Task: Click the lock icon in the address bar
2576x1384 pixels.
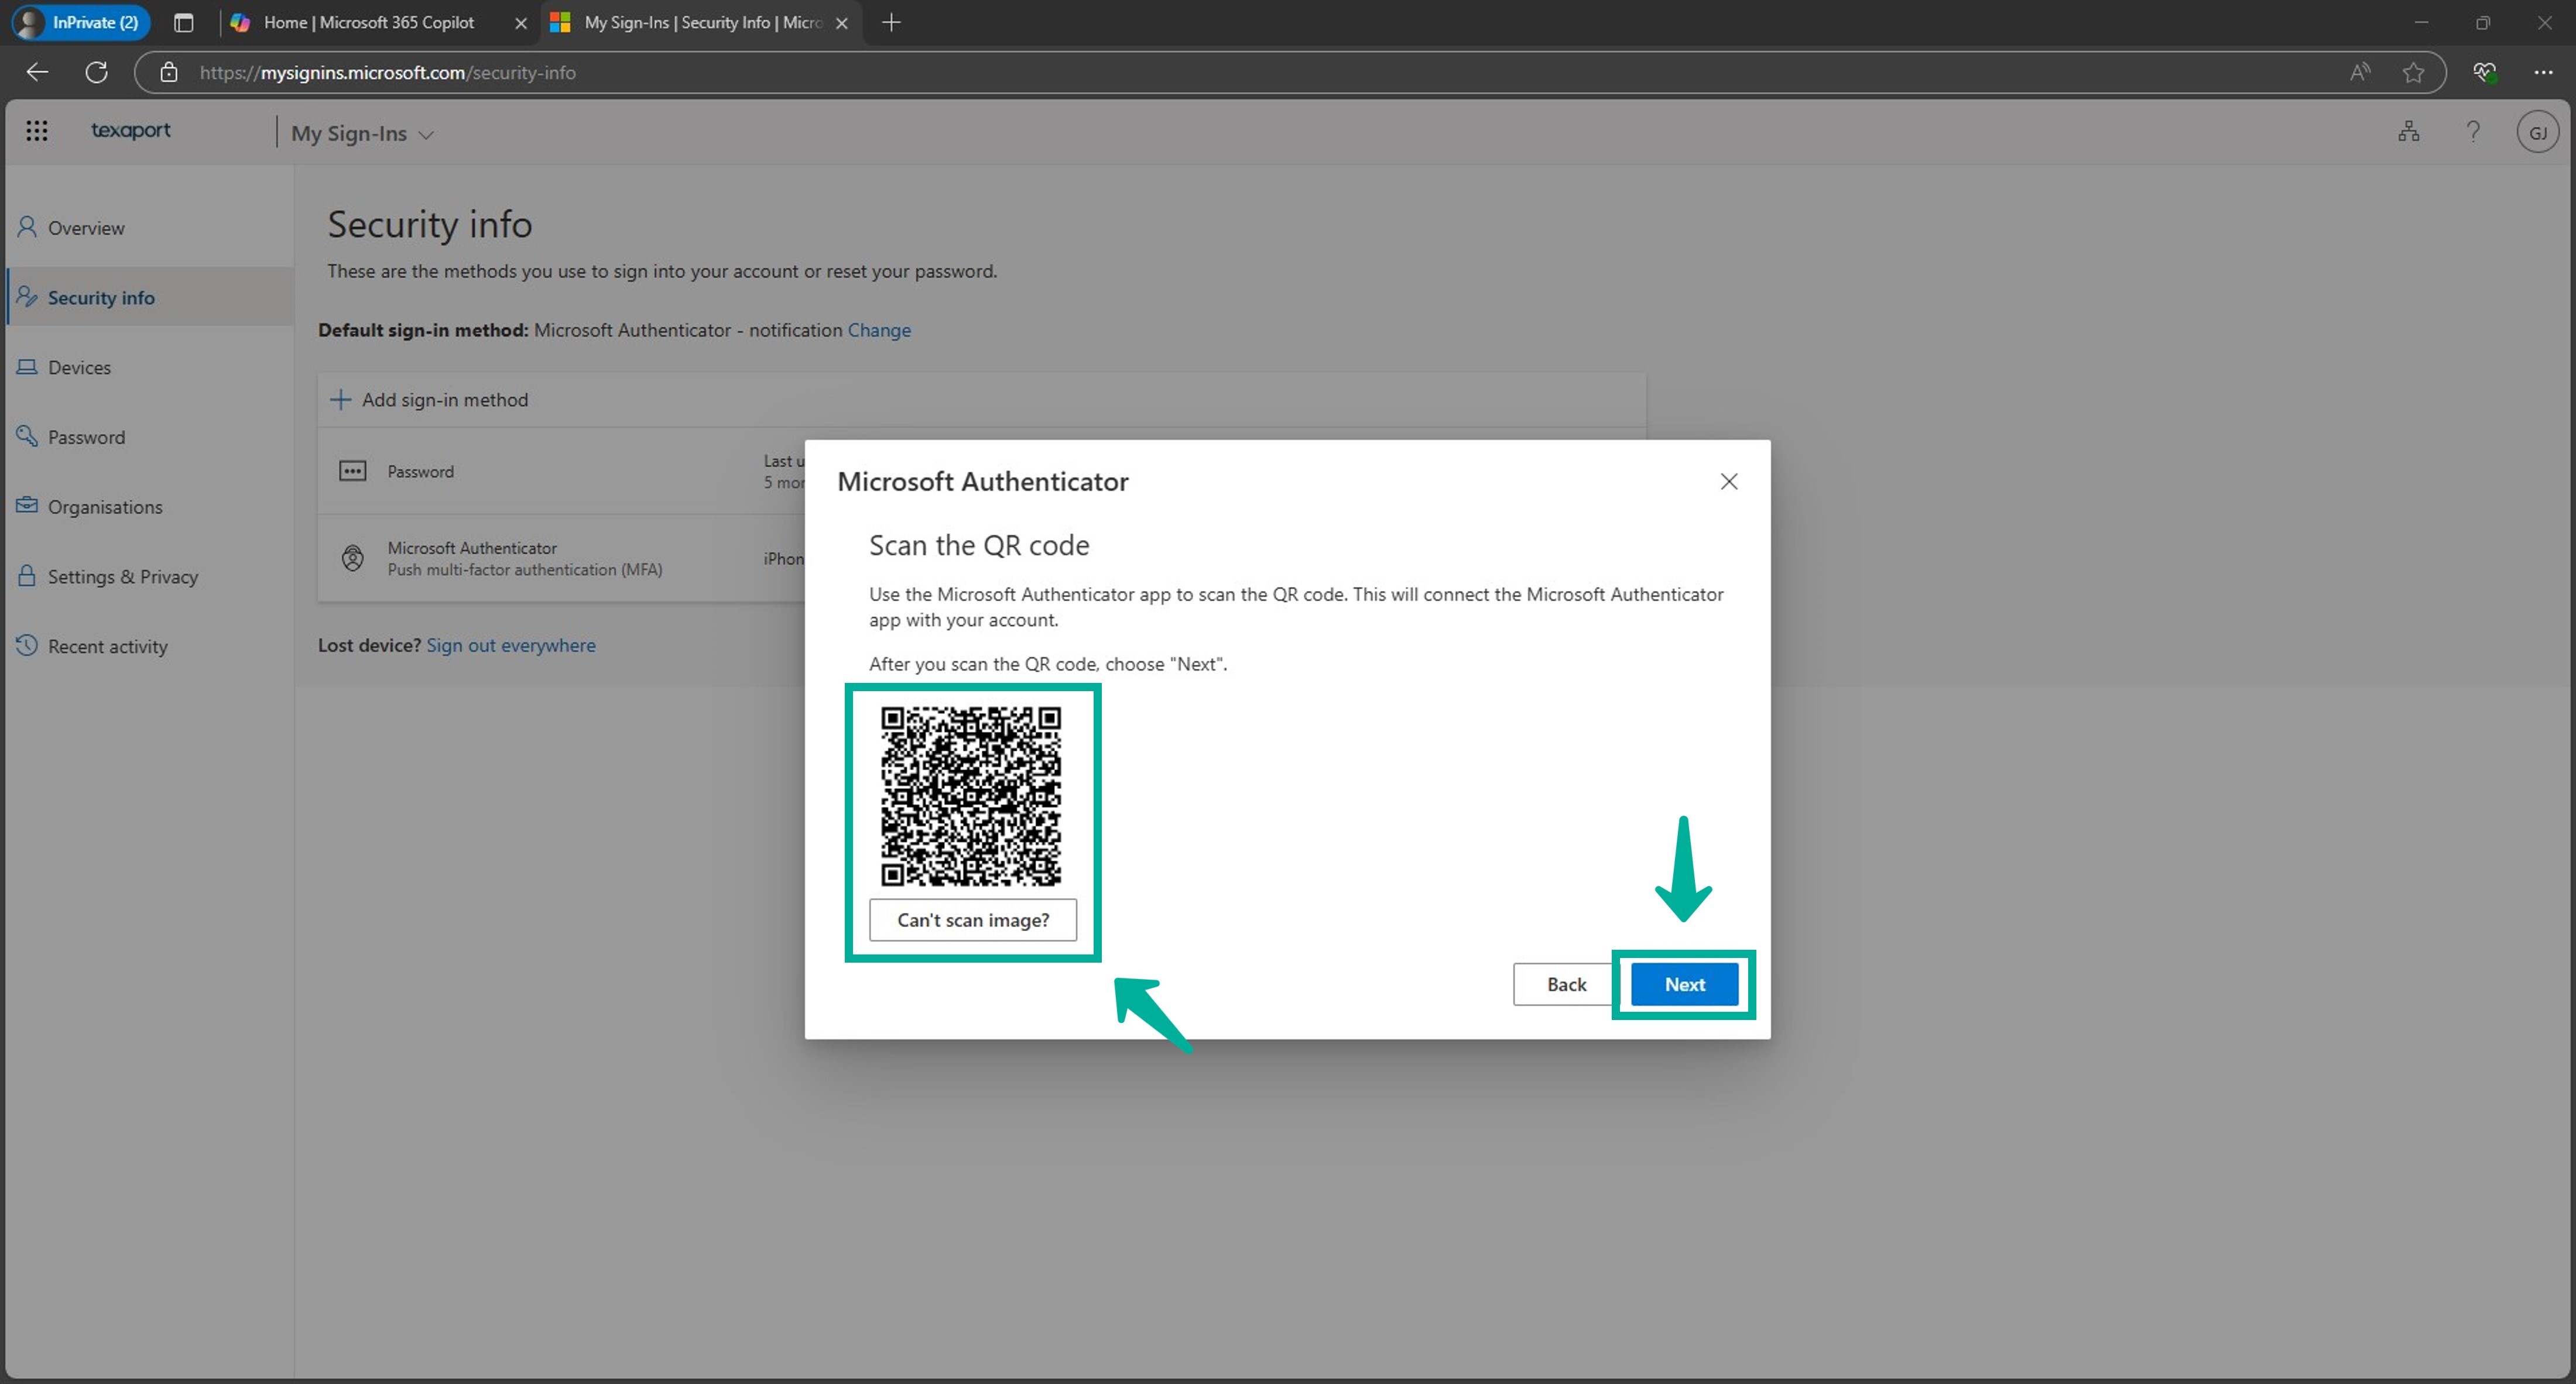Action: (x=168, y=72)
